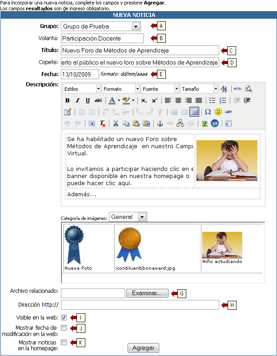Click the Volanta text field
This screenshot has height=356, width=277.
[x=102, y=38]
